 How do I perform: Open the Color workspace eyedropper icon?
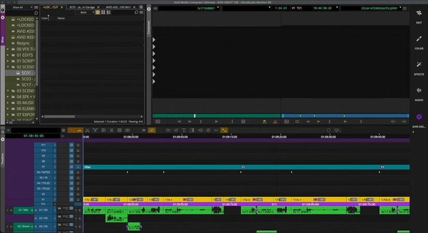point(419,39)
